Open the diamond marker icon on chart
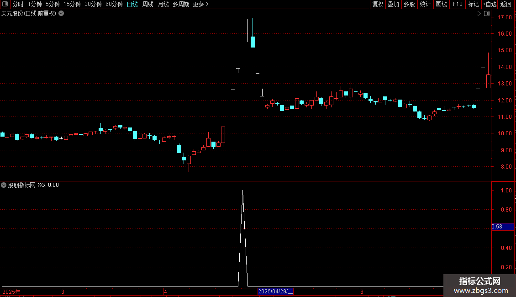Screen dimensions: 516x297 479,14
